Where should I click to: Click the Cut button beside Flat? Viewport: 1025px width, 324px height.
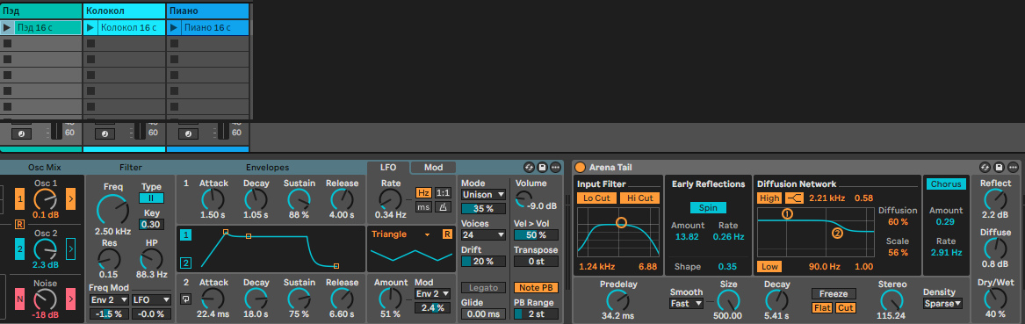click(845, 307)
